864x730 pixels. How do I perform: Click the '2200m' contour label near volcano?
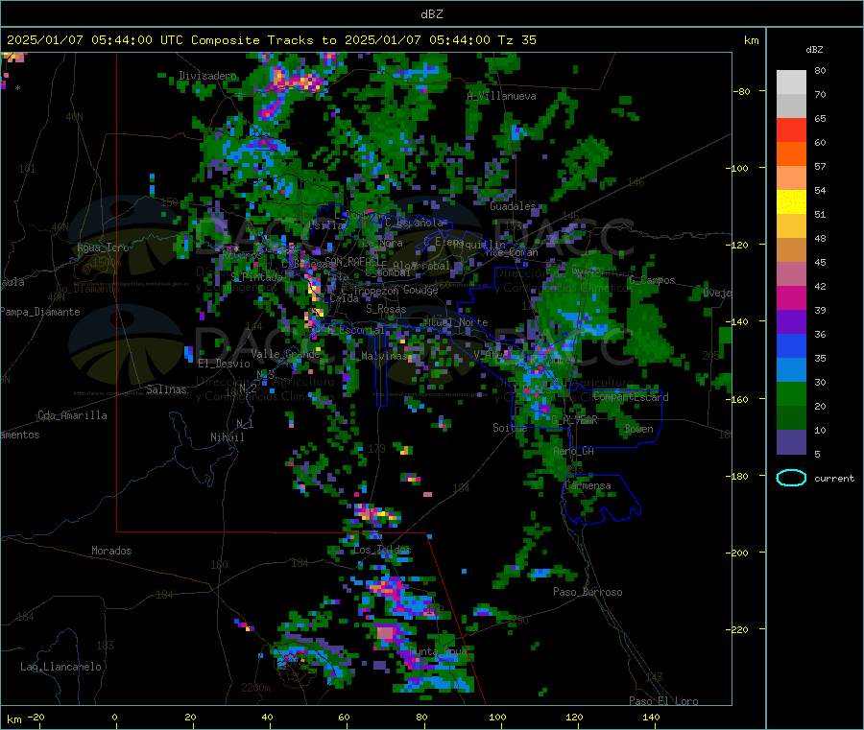point(255,688)
